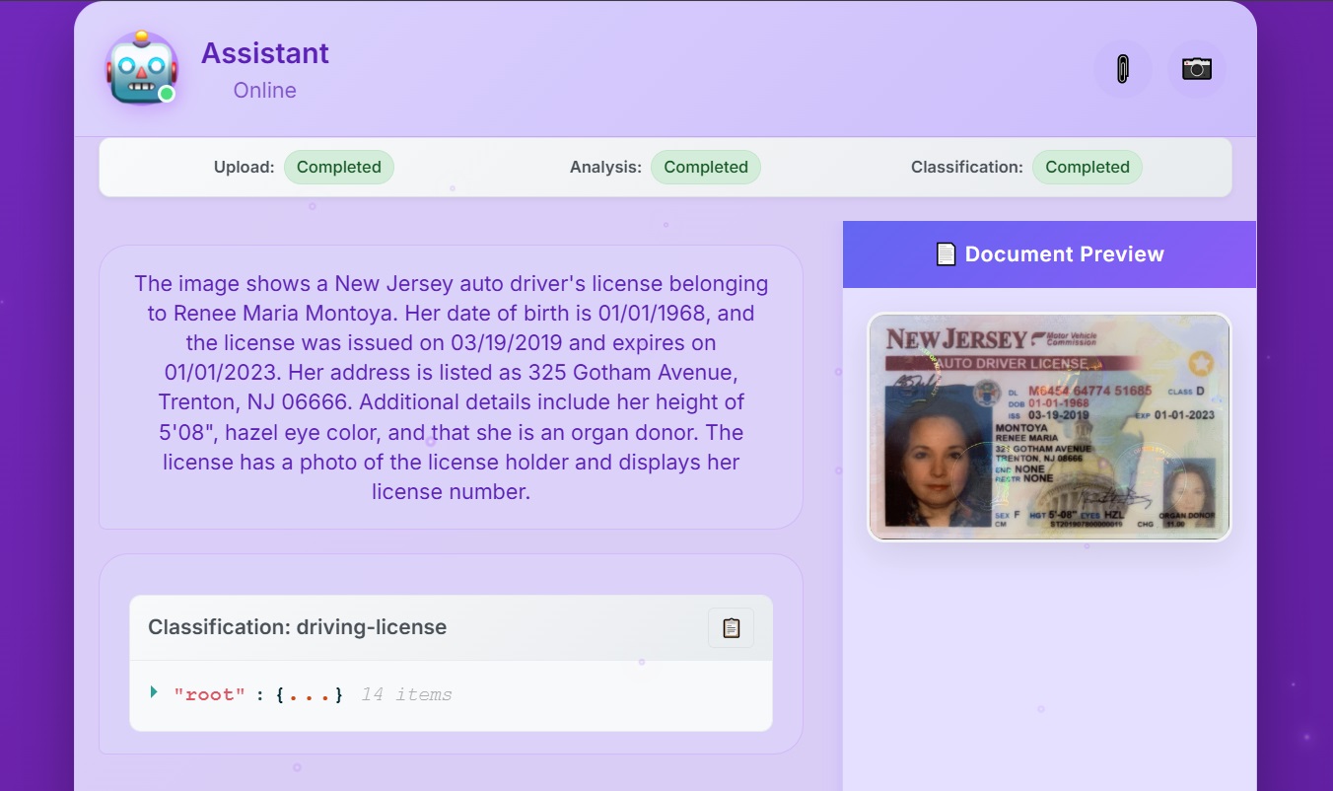Click the Classification Completed status badge

click(x=1087, y=167)
